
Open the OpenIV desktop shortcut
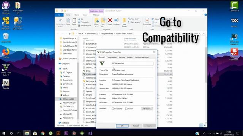click(6, 84)
